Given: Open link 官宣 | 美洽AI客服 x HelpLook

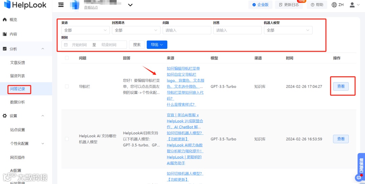Looking at the screenshot, I should click(x=185, y=121).
